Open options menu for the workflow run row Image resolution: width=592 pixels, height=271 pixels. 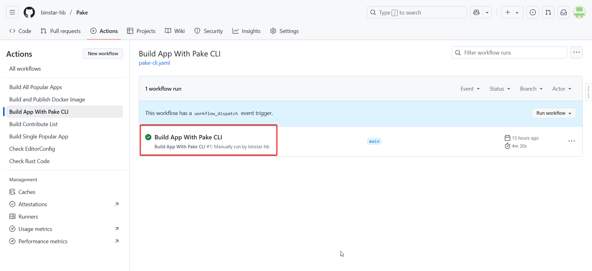click(571, 141)
